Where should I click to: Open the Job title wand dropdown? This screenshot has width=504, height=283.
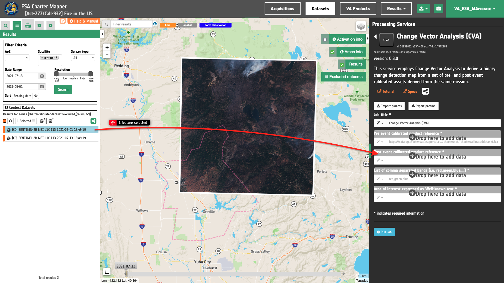380,123
